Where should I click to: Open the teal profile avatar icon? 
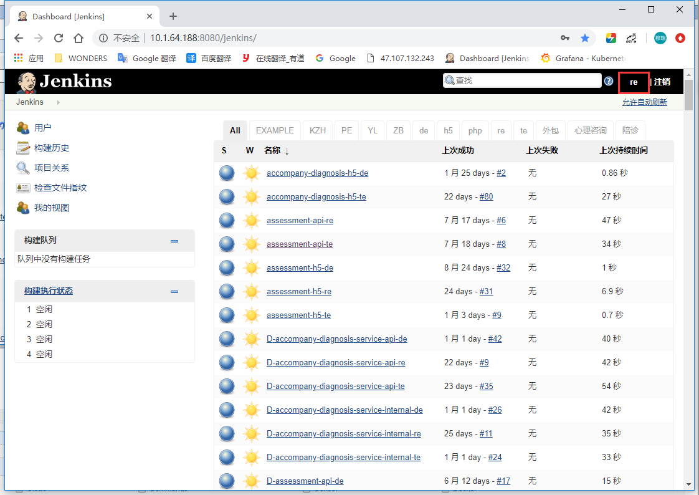pos(660,39)
